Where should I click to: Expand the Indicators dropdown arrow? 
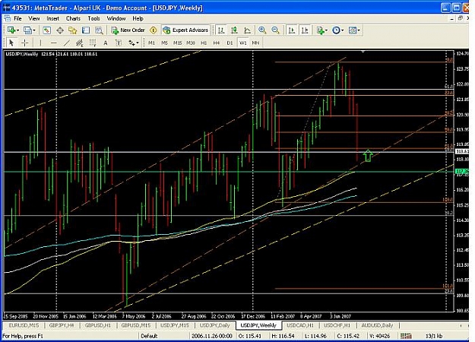click(326, 30)
